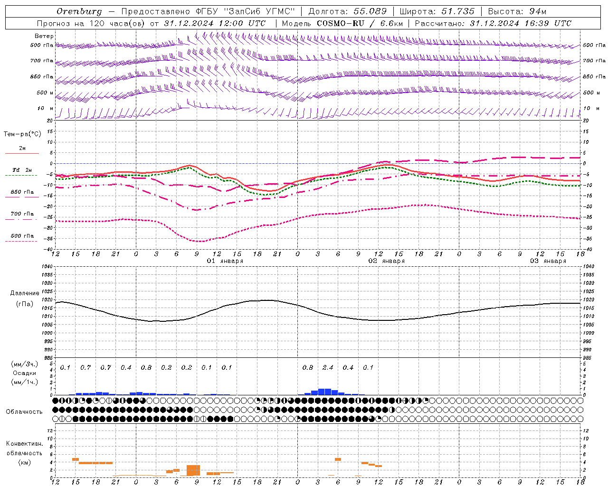Click "850 гПа" in the temperature legend
Image resolution: width=608 pixels, height=486 pixels.
tap(22, 192)
